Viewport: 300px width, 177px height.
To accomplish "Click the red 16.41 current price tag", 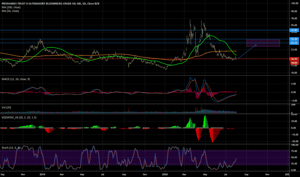I will coord(294,59).
